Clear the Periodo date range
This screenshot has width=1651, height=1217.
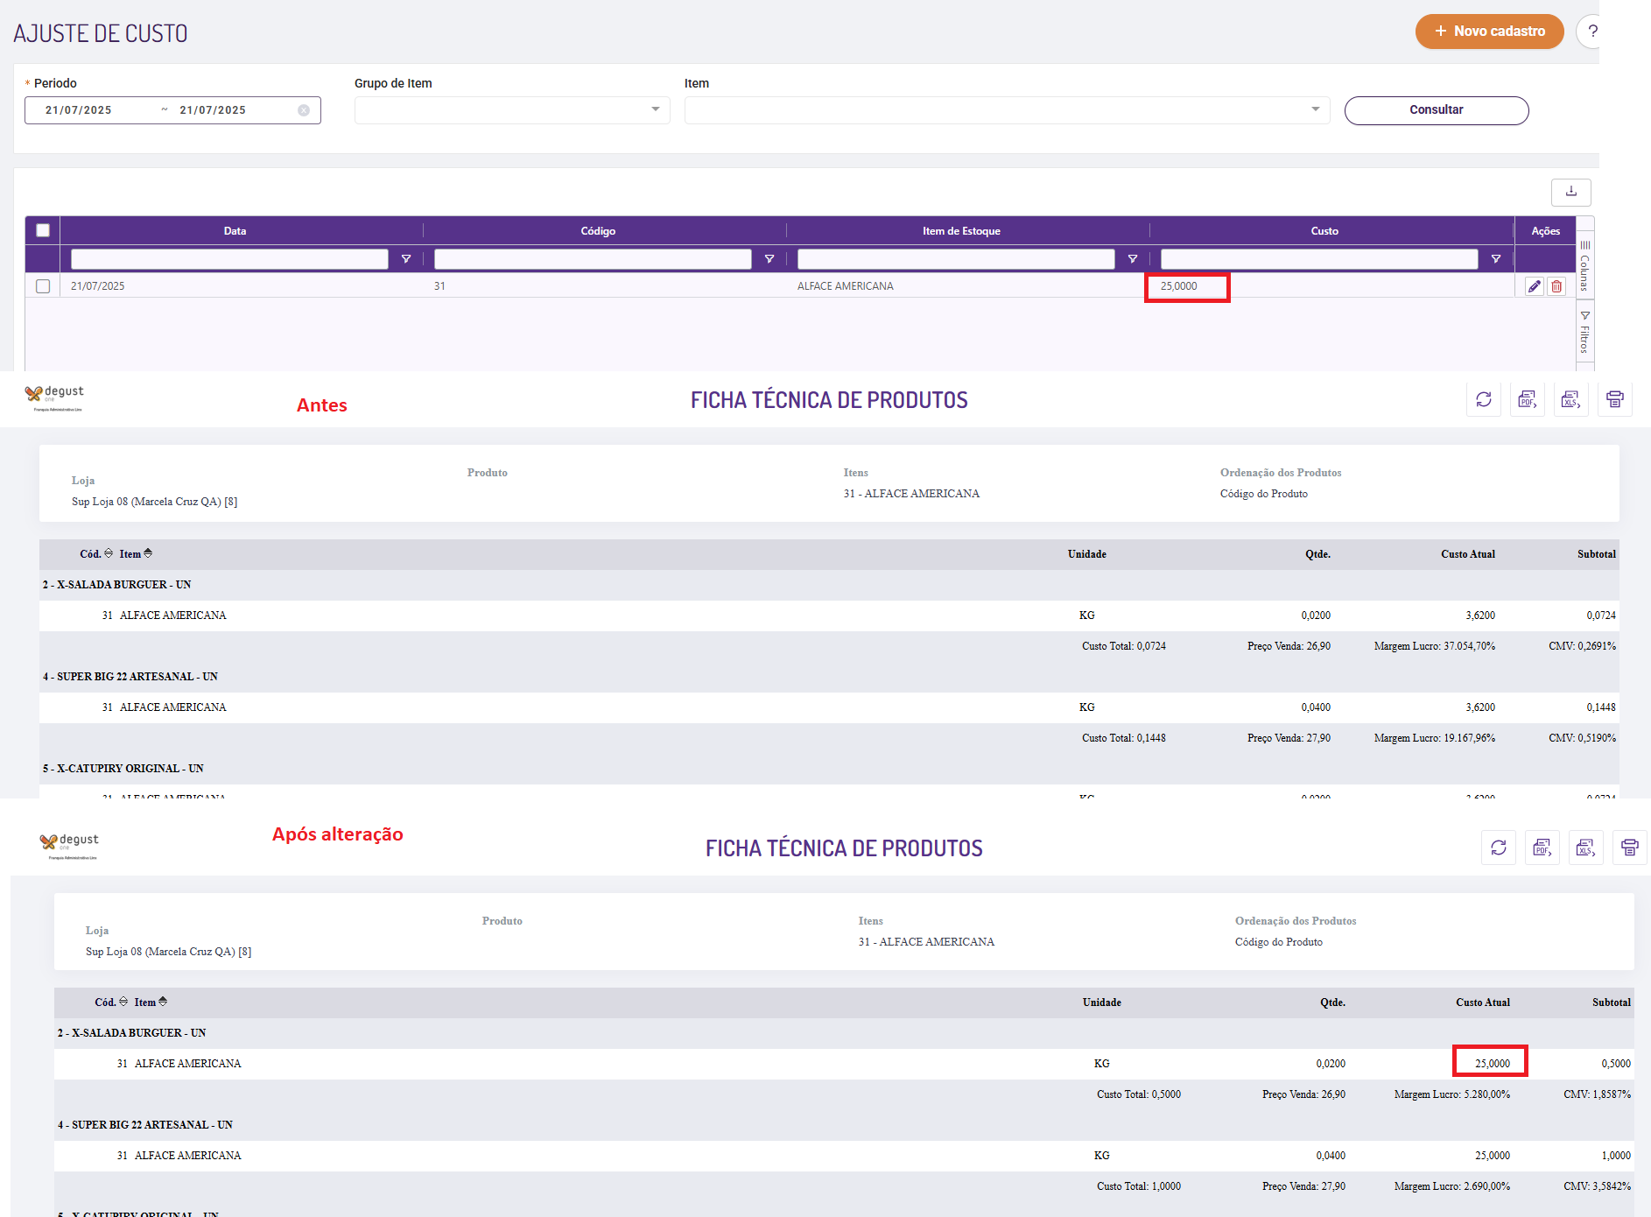[304, 110]
